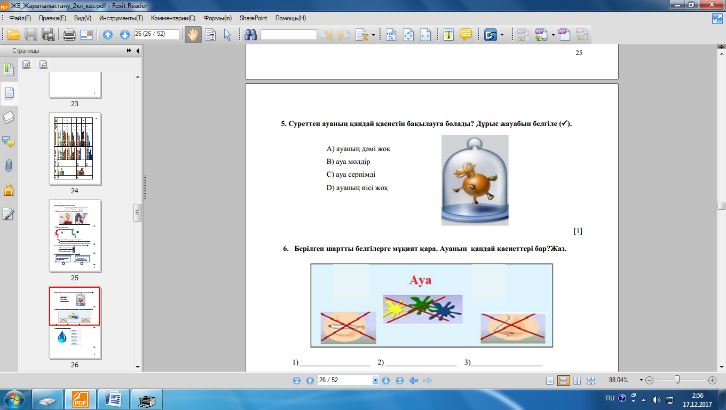Jump to first page in status bar
726x410 pixels.
pos(297,381)
